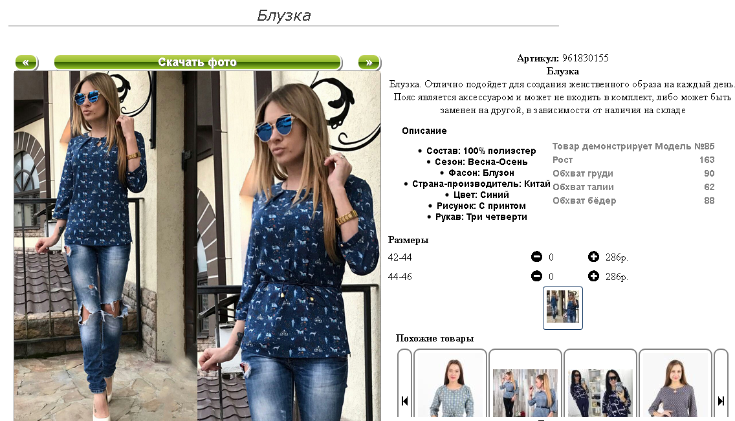Click the Скачать фото download button
The width and height of the screenshot is (735, 421).
[197, 62]
